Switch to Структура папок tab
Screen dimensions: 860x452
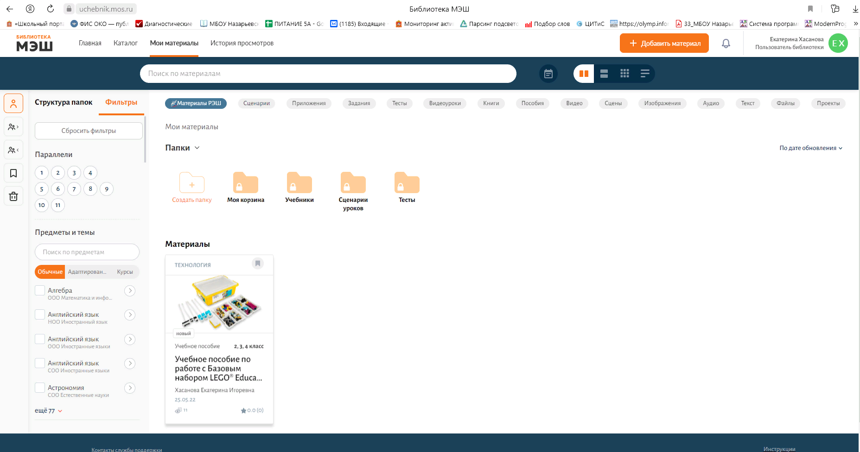(x=64, y=102)
